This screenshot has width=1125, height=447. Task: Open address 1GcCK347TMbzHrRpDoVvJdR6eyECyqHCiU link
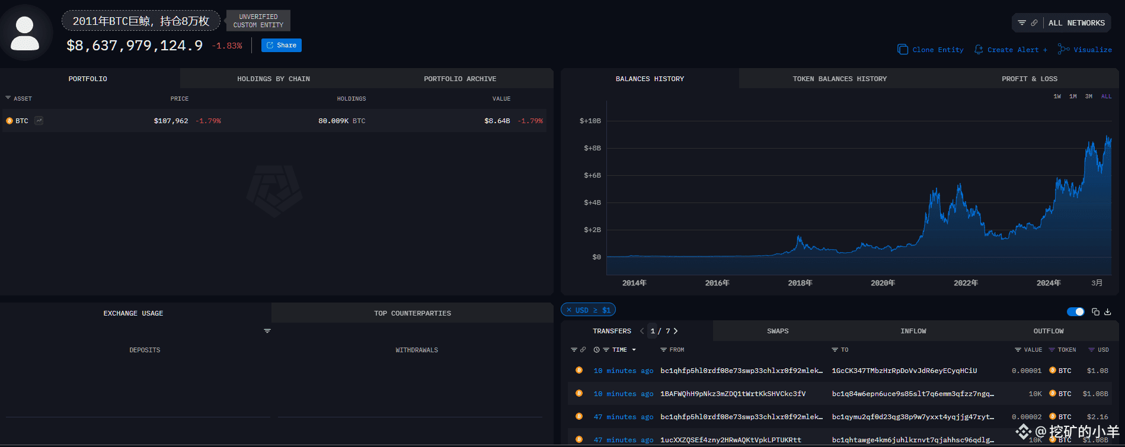point(904,371)
